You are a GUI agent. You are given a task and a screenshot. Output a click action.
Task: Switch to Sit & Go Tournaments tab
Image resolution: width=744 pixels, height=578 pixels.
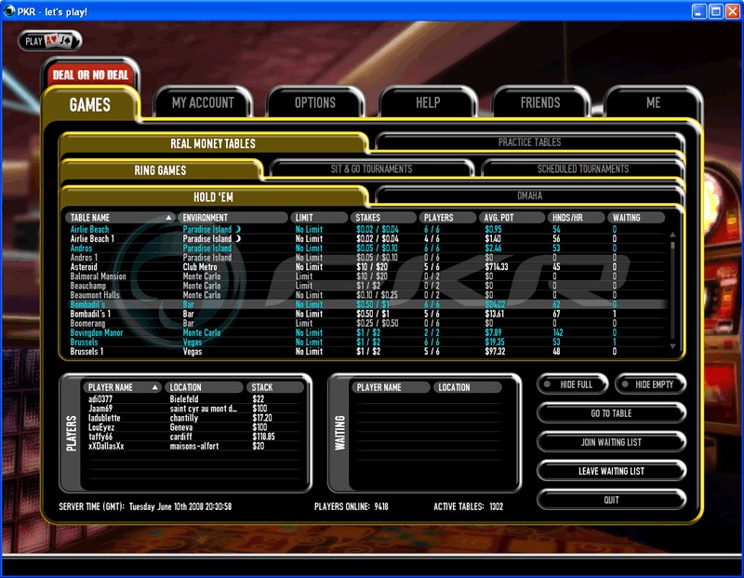(x=371, y=169)
